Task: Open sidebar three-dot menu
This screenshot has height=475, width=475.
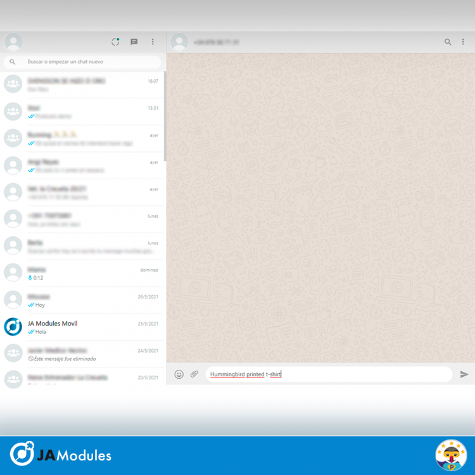Action: coord(153,42)
